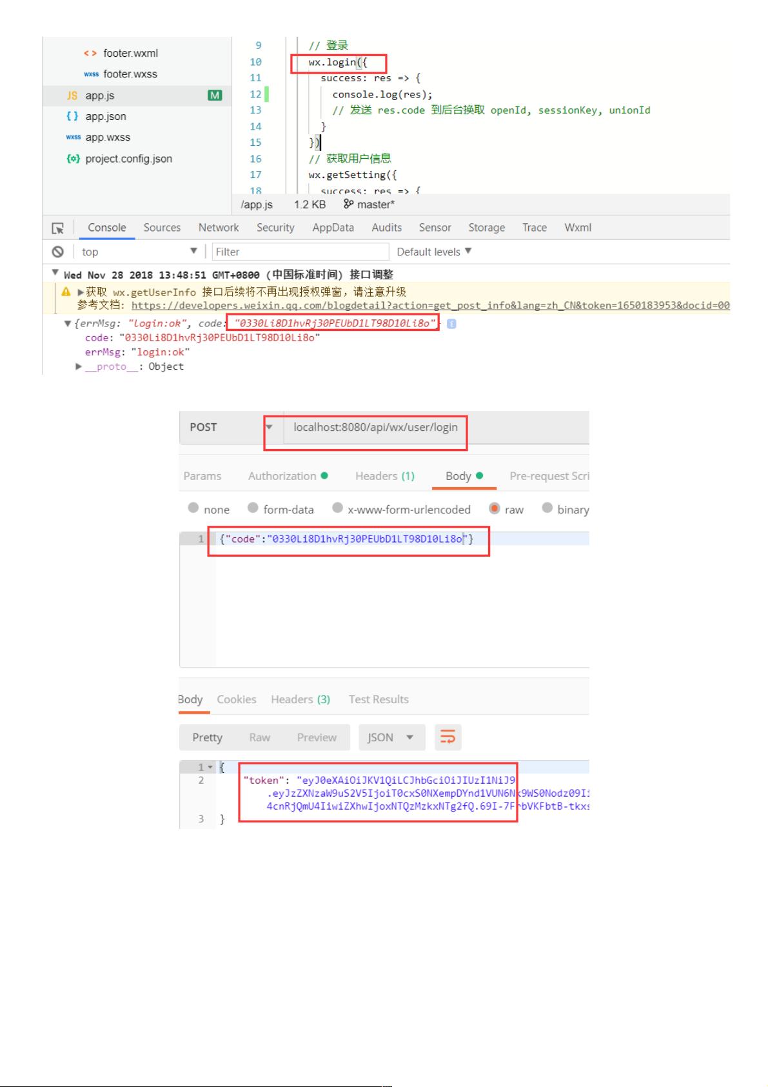Open the Security tab

click(275, 228)
